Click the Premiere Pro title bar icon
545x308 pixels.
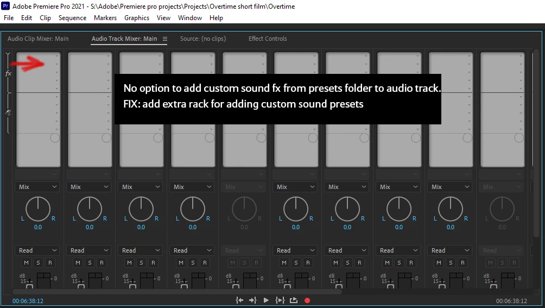5,6
